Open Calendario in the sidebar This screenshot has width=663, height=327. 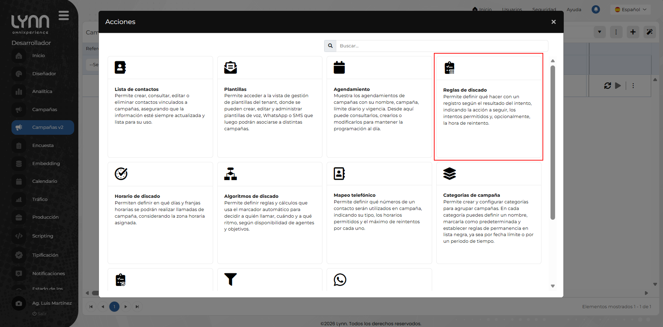pos(43,181)
